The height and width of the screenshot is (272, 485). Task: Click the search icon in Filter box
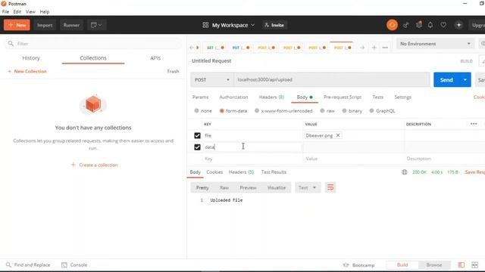(x=11, y=44)
